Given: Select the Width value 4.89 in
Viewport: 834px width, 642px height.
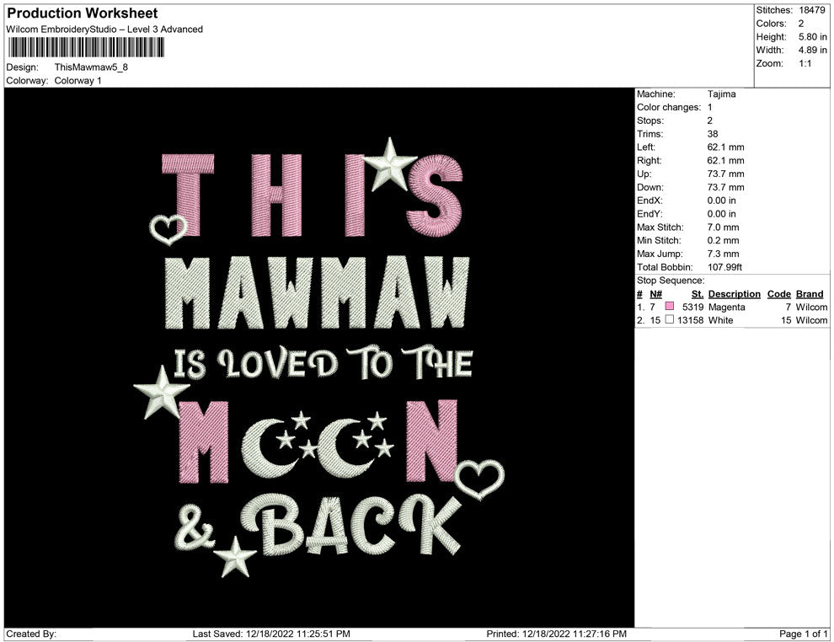Looking at the screenshot, I should 812,50.
